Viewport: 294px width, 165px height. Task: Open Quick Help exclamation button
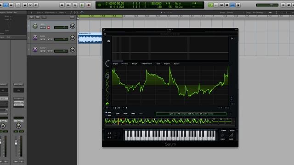pos(18,5)
